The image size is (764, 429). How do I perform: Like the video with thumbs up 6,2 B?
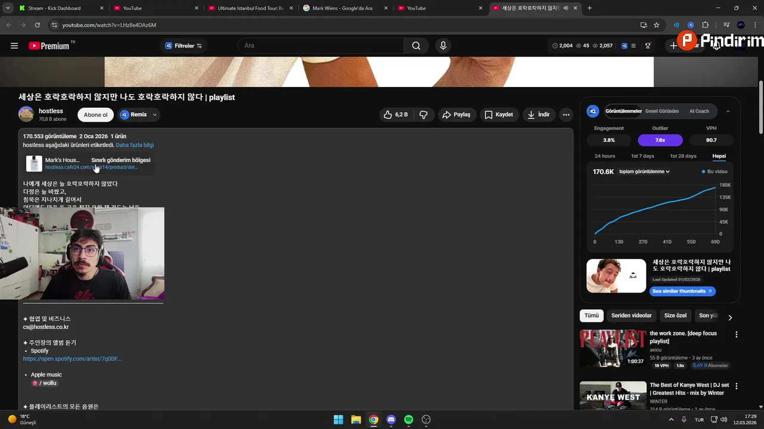[x=396, y=114]
